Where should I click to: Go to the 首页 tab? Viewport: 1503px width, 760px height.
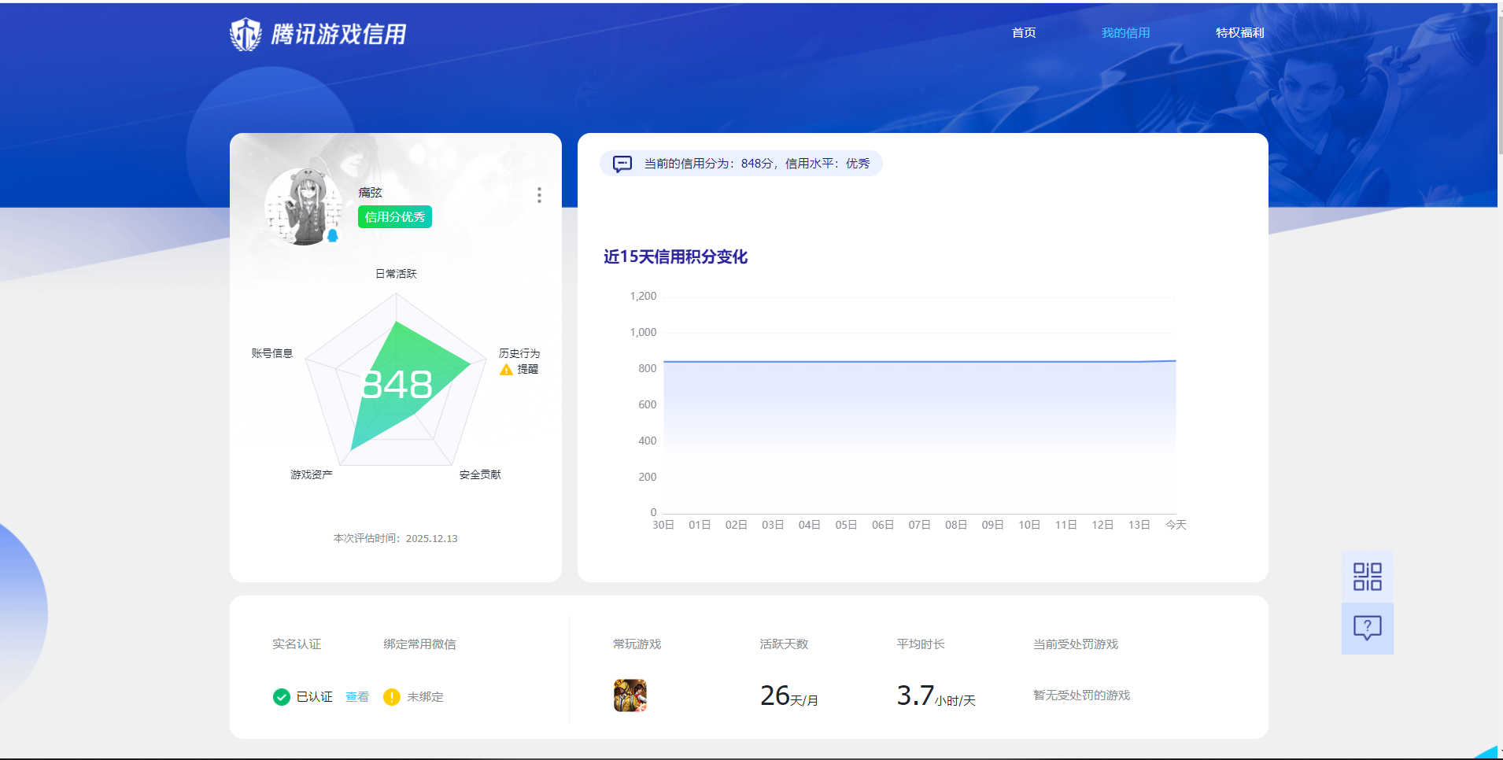pos(1024,33)
